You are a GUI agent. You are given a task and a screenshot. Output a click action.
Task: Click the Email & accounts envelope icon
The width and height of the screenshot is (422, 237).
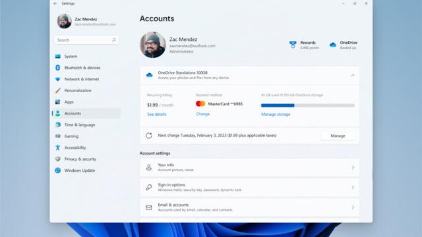(x=149, y=207)
